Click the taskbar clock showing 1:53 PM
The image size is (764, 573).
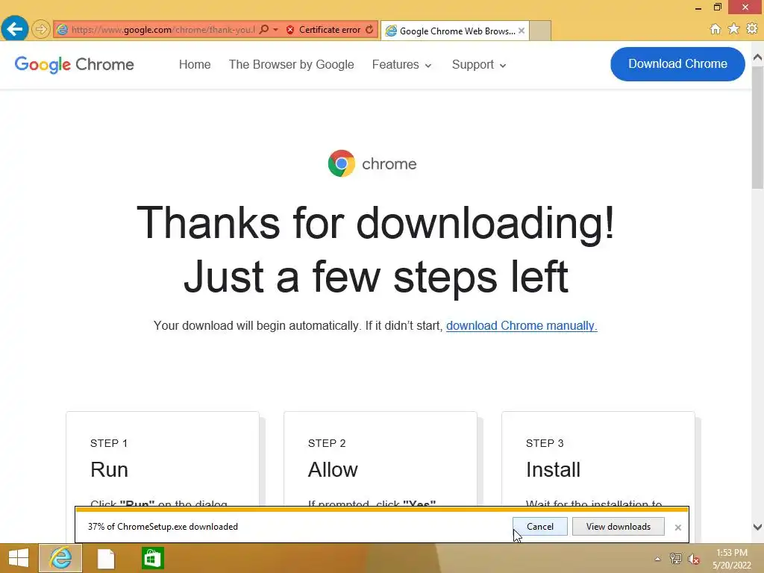point(731,559)
